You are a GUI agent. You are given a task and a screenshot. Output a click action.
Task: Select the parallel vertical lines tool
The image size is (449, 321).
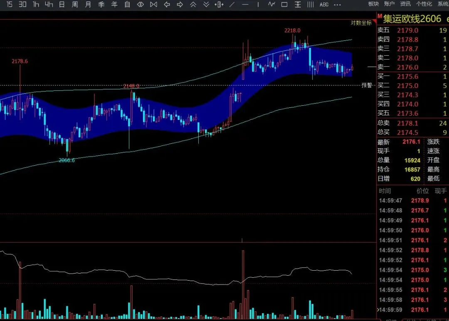tap(311, 5)
